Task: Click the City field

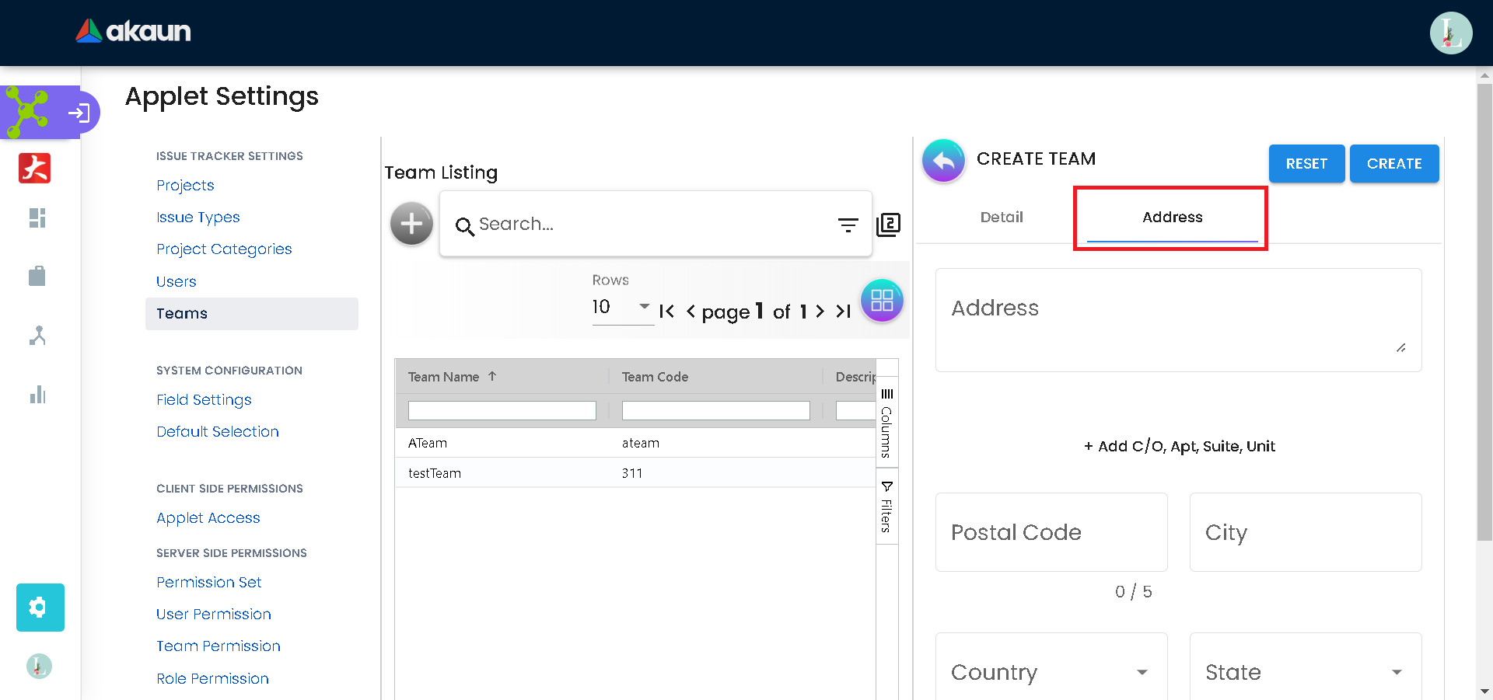Action: pos(1306,532)
